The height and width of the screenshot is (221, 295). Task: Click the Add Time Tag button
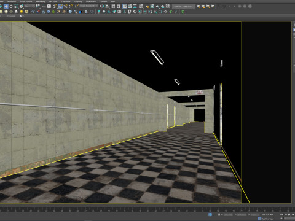(x=267, y=219)
